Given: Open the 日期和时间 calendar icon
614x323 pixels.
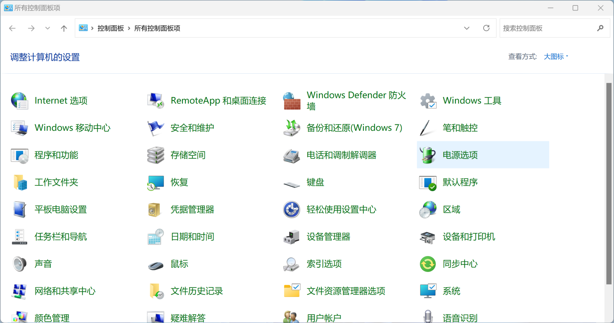Looking at the screenshot, I should 155,237.
